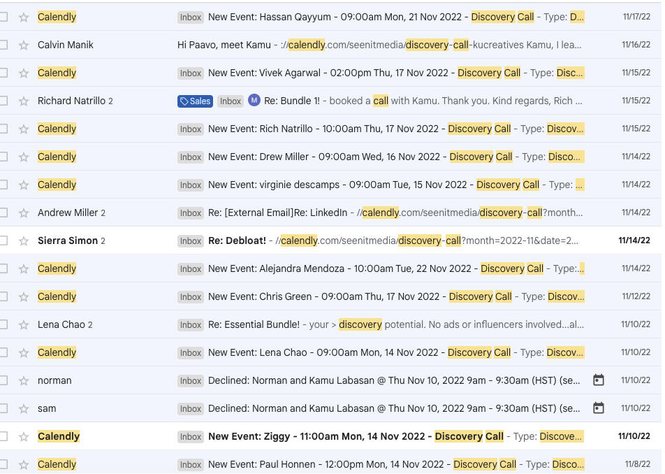Screen dimensions: 665x474
Task: Click the M avatar in Bundle 1 email
Action: (254, 101)
